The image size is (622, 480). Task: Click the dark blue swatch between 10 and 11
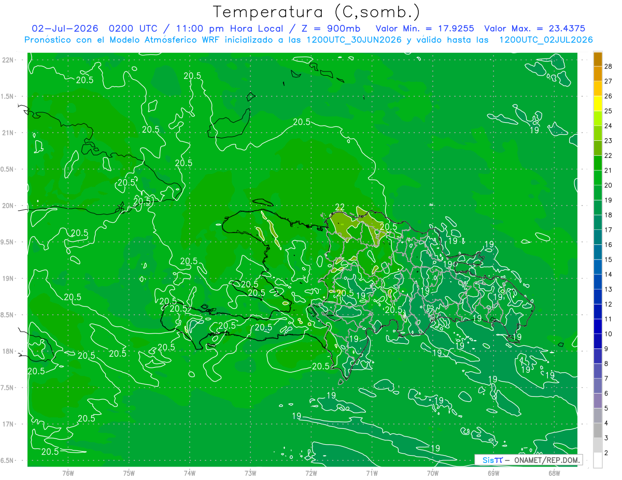click(x=598, y=327)
